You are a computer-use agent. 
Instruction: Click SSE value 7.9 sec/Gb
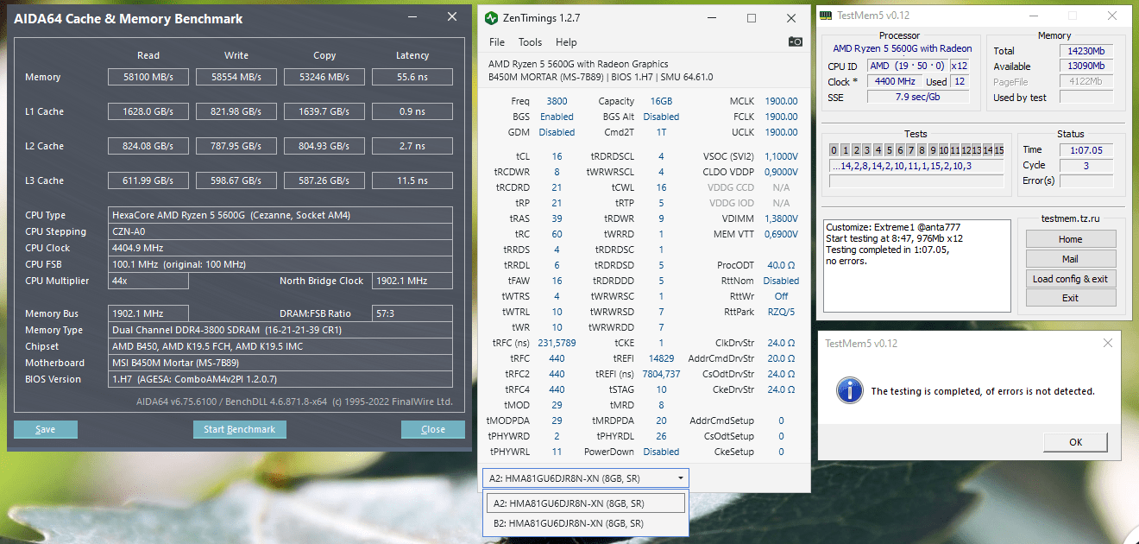(x=916, y=97)
